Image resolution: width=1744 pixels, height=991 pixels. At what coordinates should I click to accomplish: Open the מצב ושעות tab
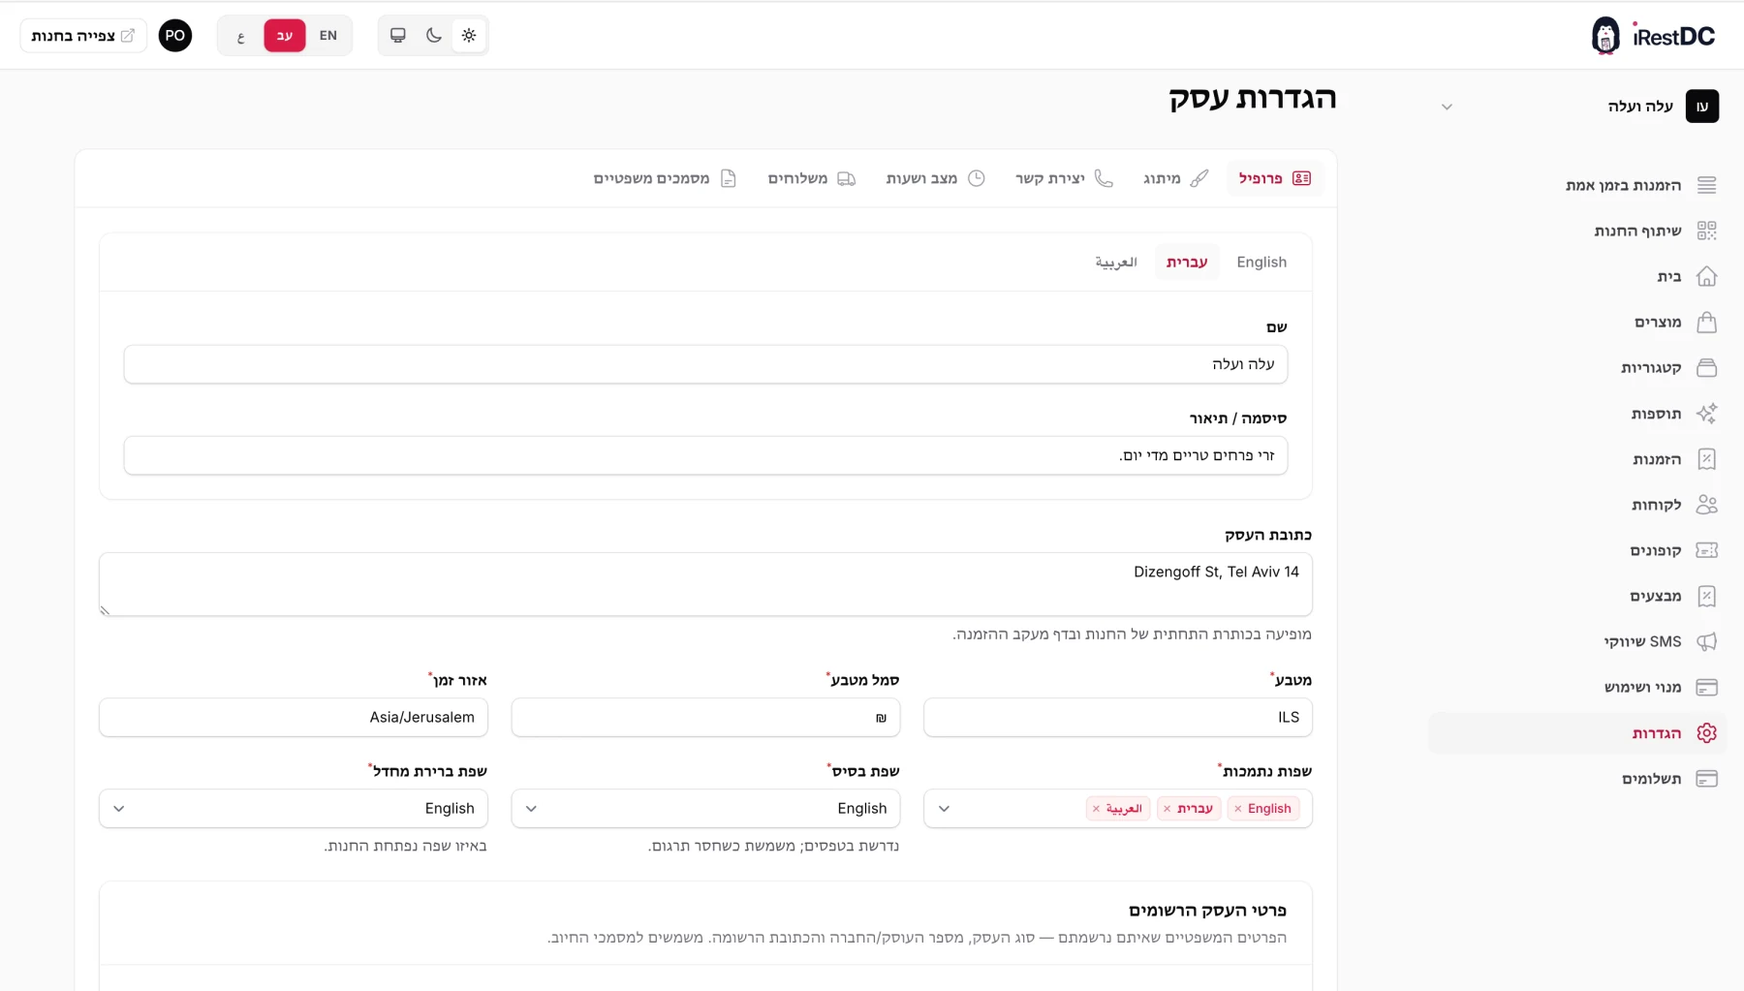click(x=935, y=178)
